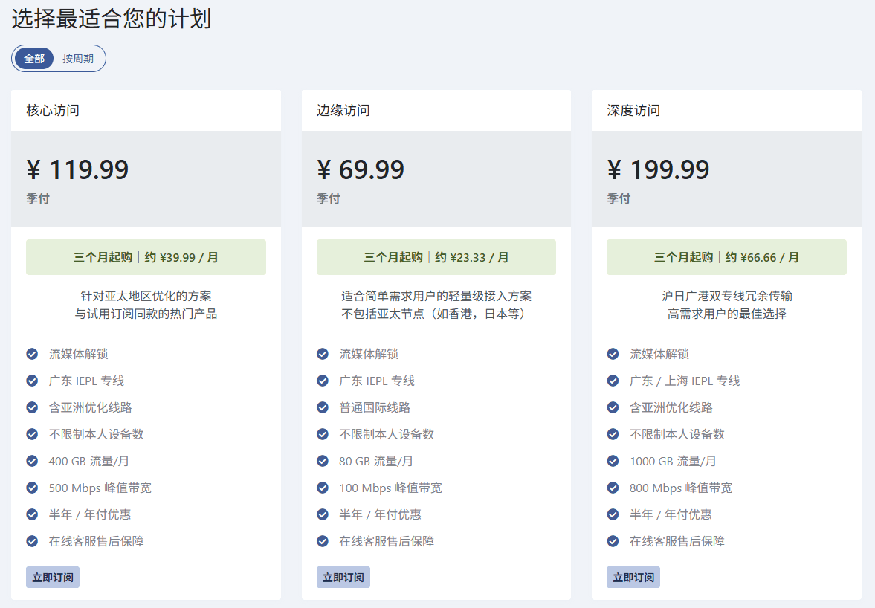
Task: Click the 400 GB 流量/月 feature text
Action: (88, 462)
